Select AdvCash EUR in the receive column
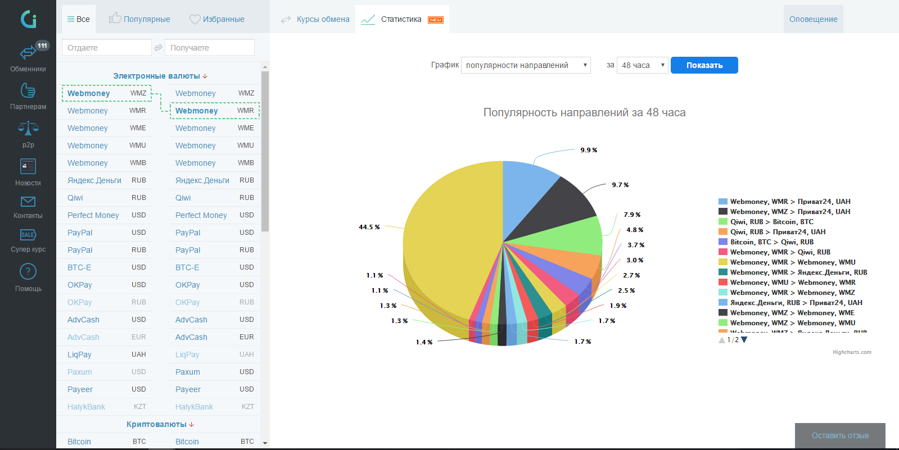This screenshot has width=899, height=450. 215,337
